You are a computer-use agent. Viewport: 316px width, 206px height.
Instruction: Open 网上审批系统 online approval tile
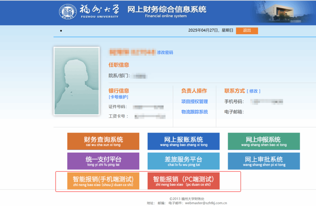coord(264,161)
